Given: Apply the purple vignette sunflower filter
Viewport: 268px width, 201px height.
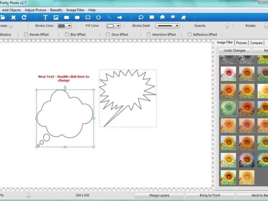Looking at the screenshot, I should pyautogui.click(x=247, y=160).
